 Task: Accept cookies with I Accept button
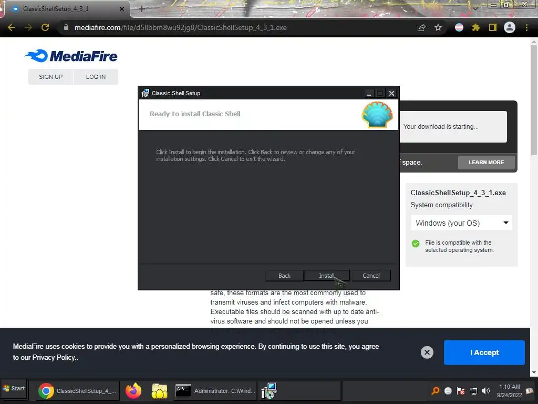pyautogui.click(x=484, y=352)
